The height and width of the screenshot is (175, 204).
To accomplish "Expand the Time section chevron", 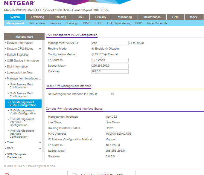I will coord(40,143).
